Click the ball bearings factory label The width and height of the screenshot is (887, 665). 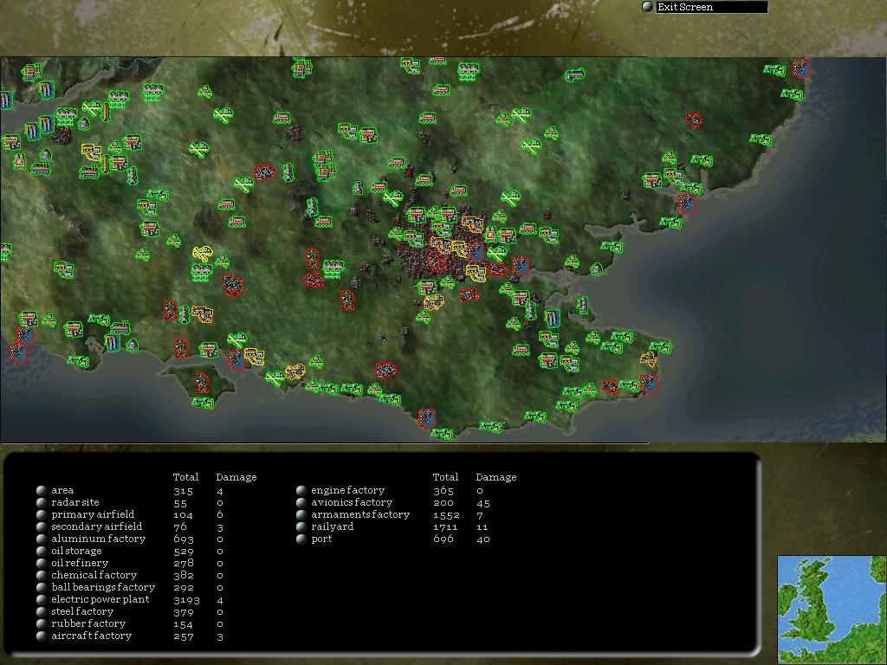(x=103, y=588)
